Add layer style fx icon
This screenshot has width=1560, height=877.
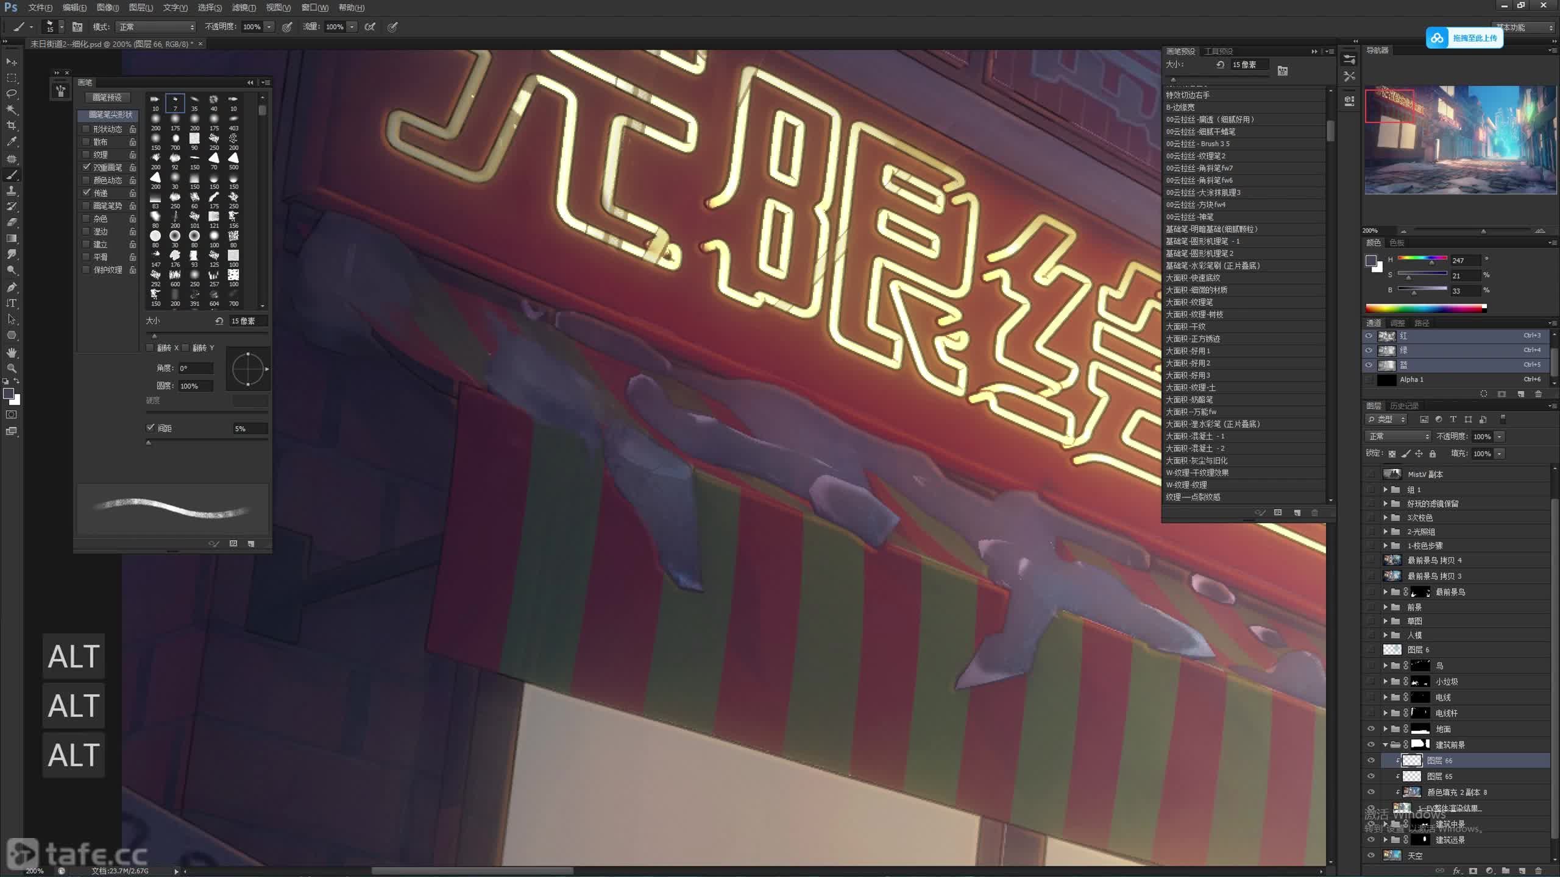[x=1456, y=871]
